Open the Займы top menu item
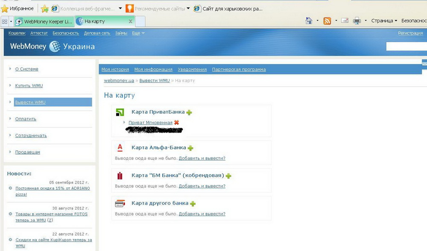This screenshot has height=251, width=427. 121,33
